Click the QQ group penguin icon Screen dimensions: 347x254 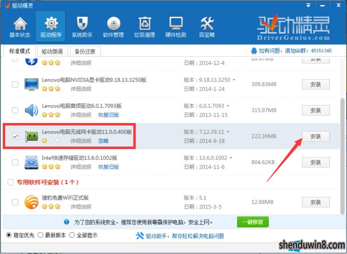point(254,51)
